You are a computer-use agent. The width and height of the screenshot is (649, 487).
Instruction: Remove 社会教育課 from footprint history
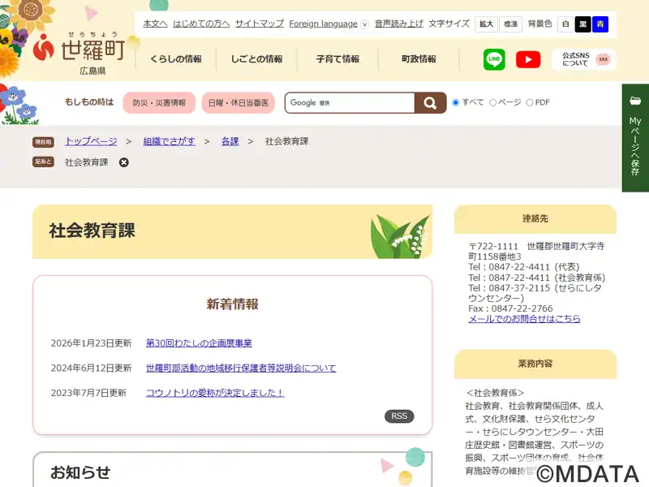[124, 162]
